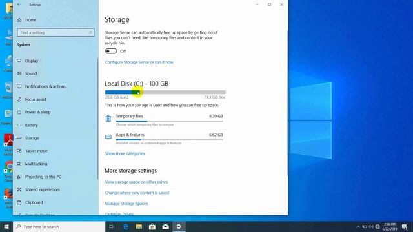
Task: Click the Tablet mode icon
Action: point(19,151)
